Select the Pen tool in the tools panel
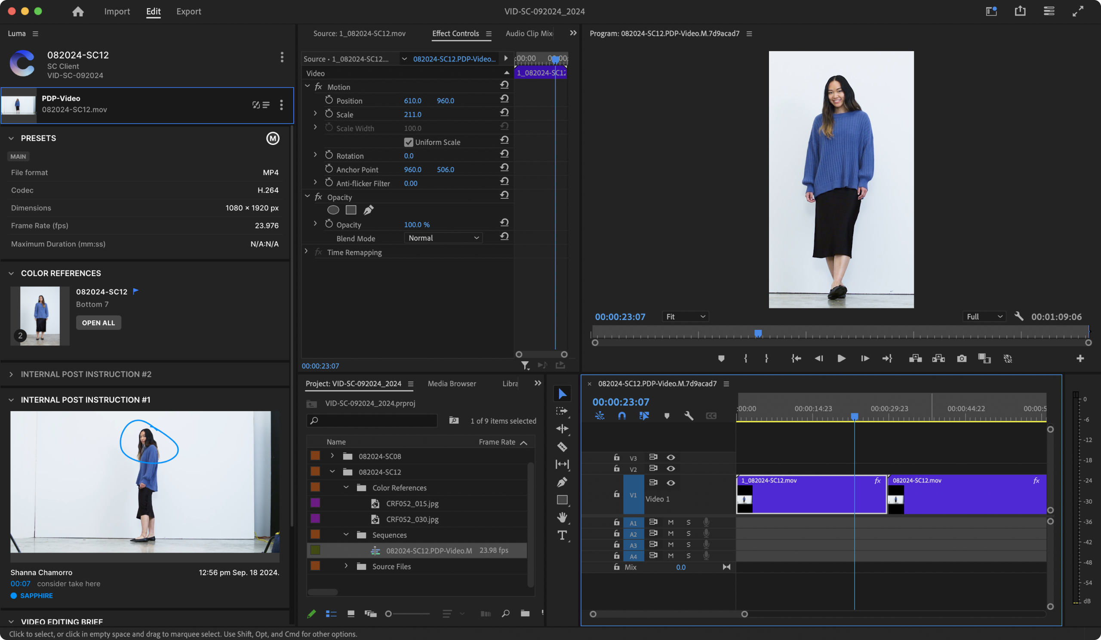This screenshot has height=640, width=1101. [562, 482]
